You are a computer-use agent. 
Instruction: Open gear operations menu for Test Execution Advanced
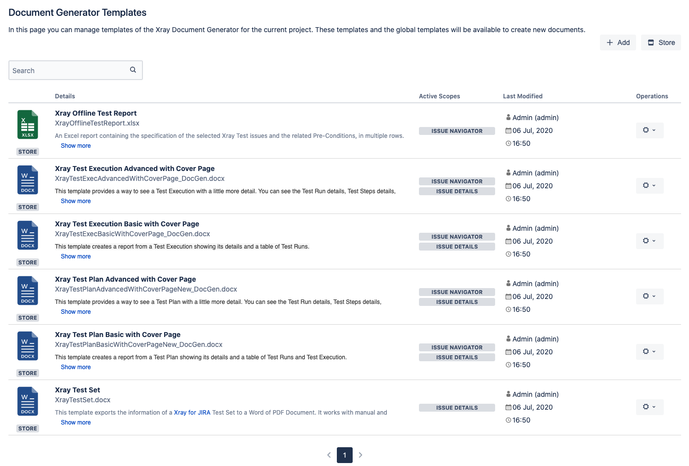pyautogui.click(x=649, y=185)
